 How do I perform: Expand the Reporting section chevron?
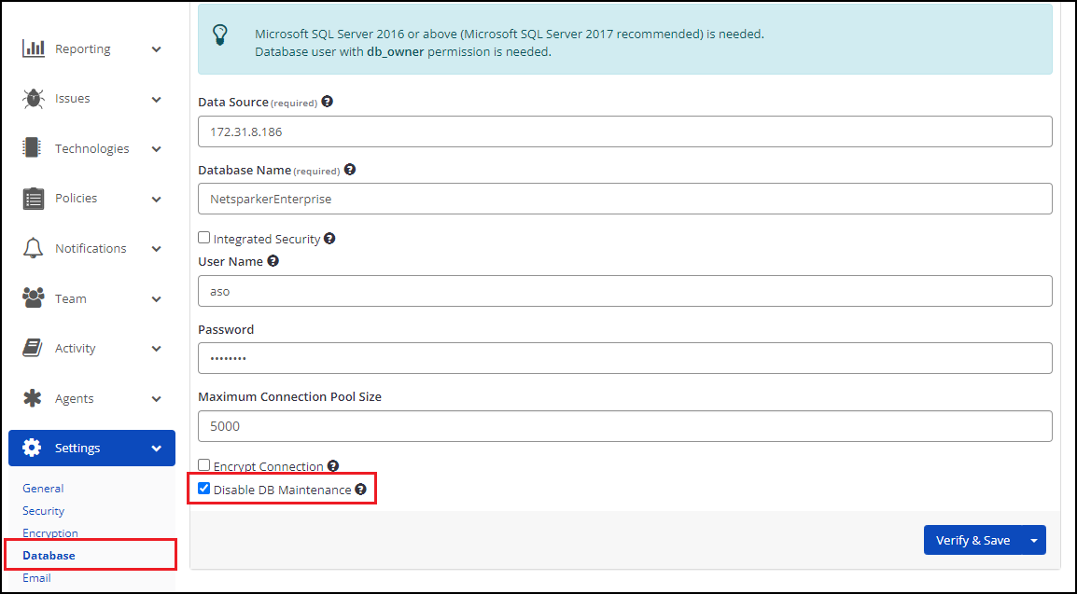point(156,48)
